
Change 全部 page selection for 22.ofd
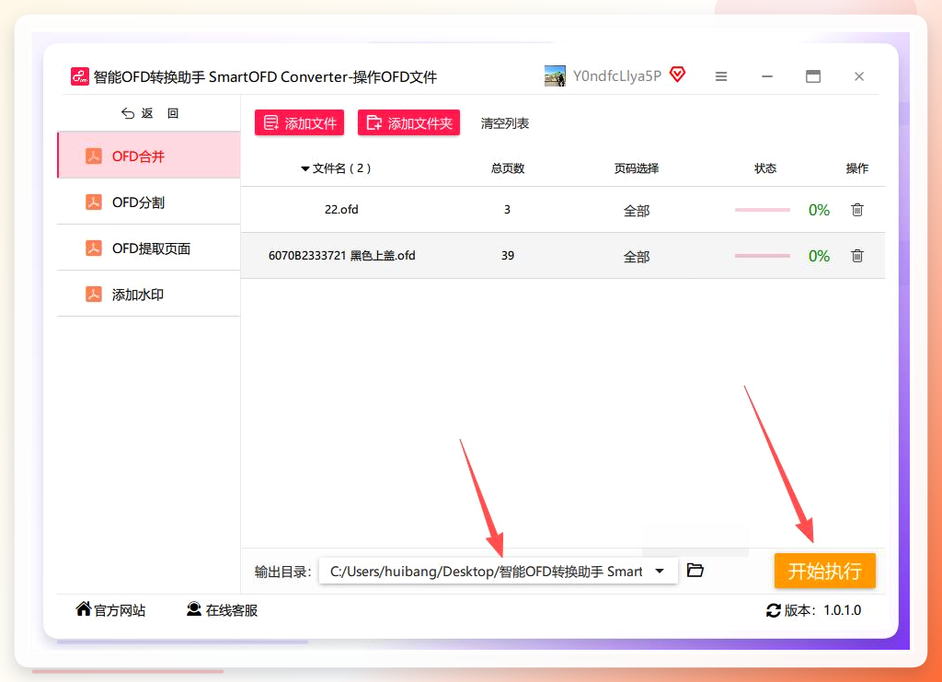click(x=637, y=211)
